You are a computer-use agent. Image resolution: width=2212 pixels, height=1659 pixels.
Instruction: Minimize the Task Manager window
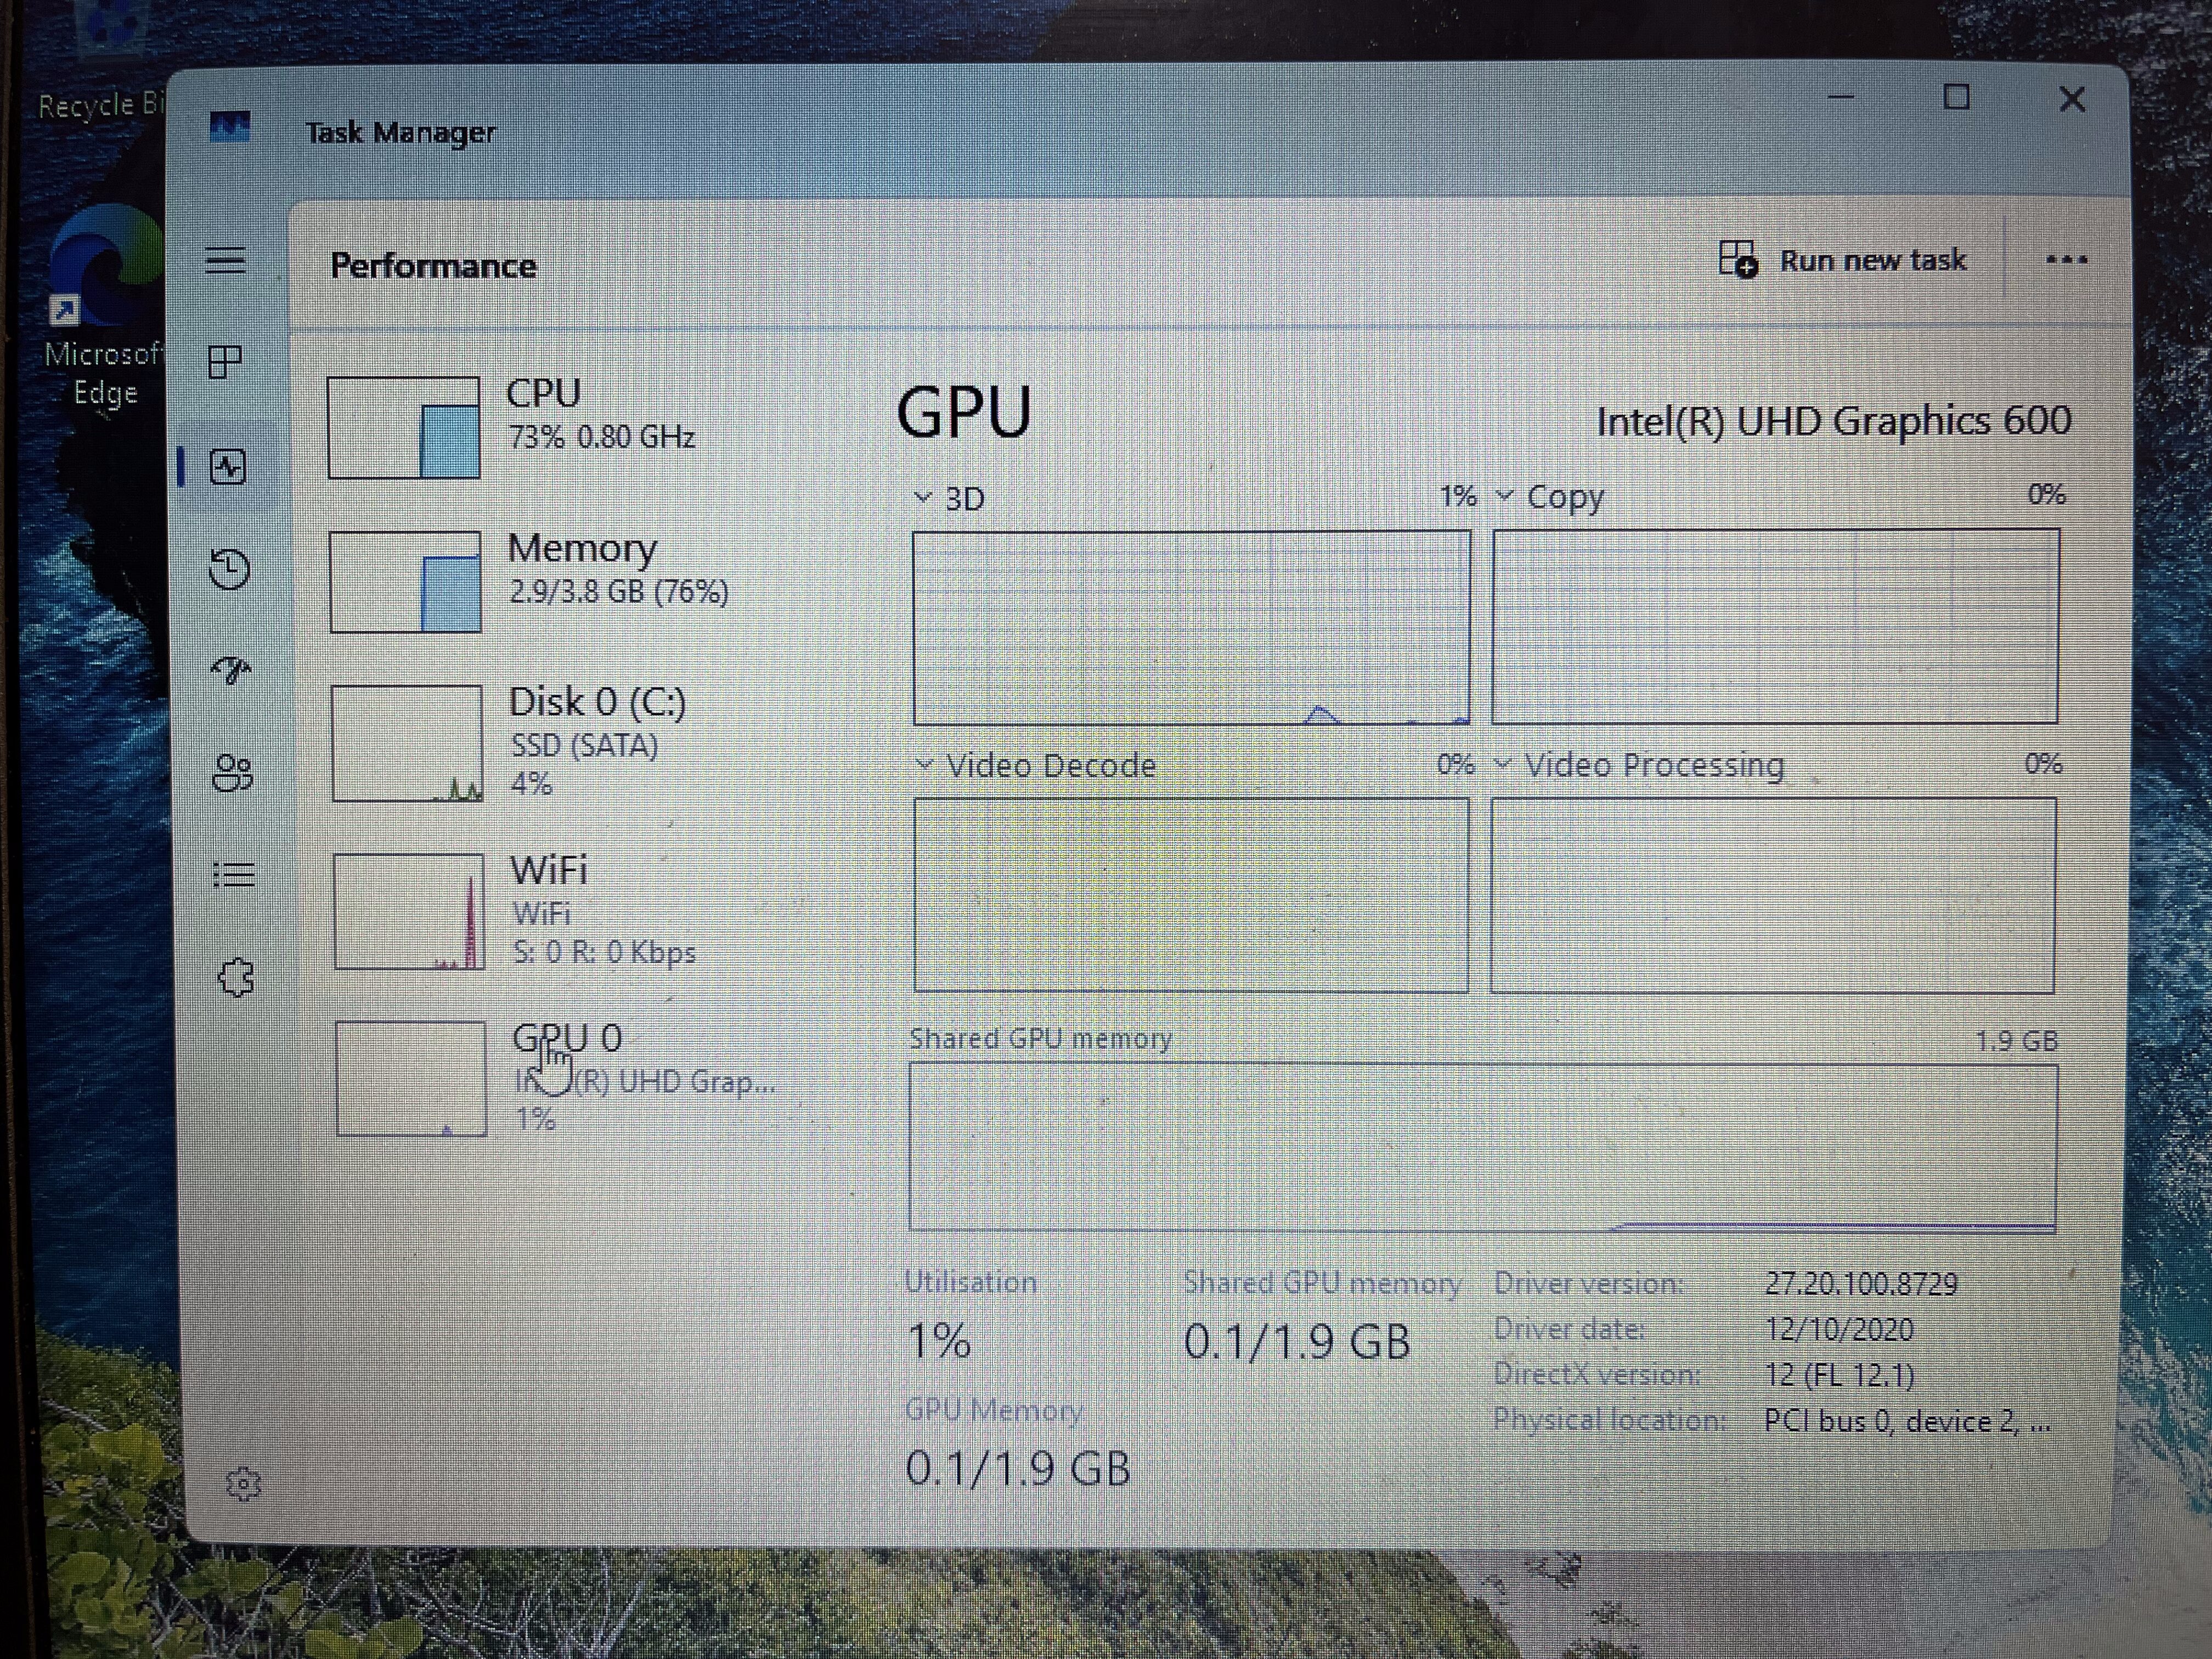(x=1841, y=98)
